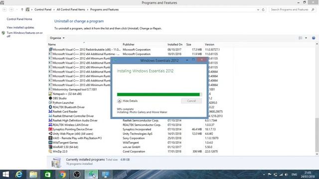Open File Explorer from the taskbar
Screen dimensions: 319x179
click(x=33, y=175)
